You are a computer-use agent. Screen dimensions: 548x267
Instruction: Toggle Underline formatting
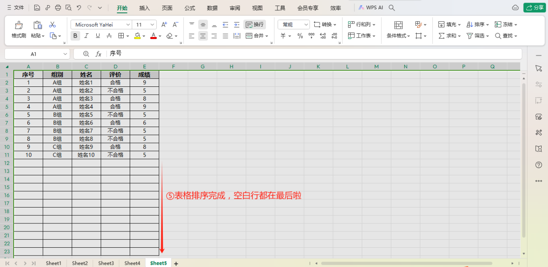pyautogui.click(x=98, y=36)
